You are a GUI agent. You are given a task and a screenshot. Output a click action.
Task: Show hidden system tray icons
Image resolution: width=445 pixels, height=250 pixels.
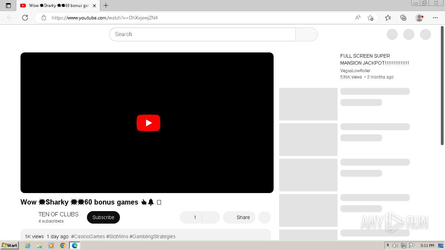(388, 245)
